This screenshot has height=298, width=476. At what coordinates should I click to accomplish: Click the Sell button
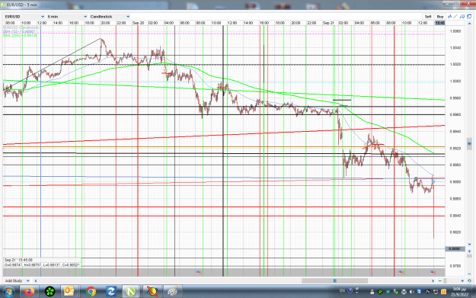(x=428, y=17)
